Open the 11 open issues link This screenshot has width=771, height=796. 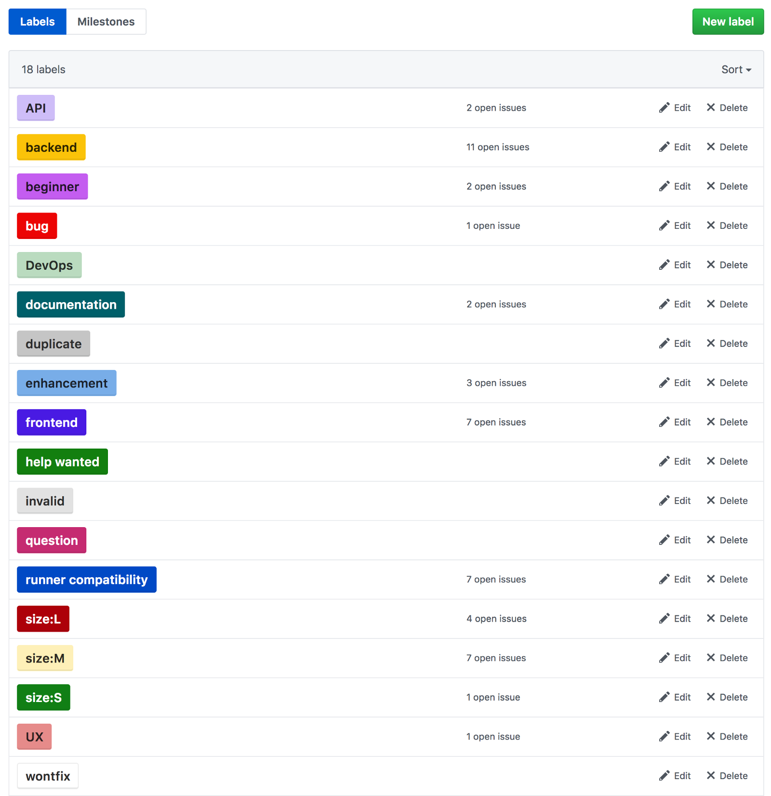tap(497, 147)
